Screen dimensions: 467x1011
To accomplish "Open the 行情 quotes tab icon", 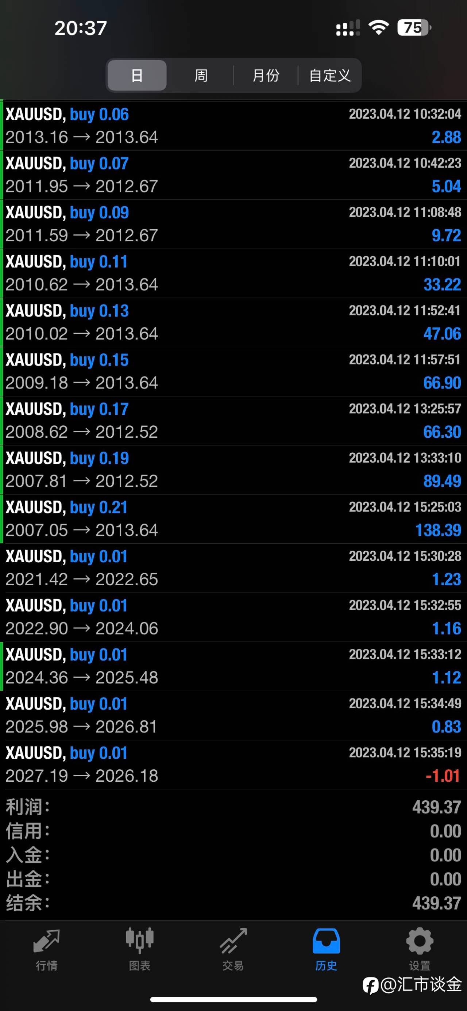I will click(47, 941).
